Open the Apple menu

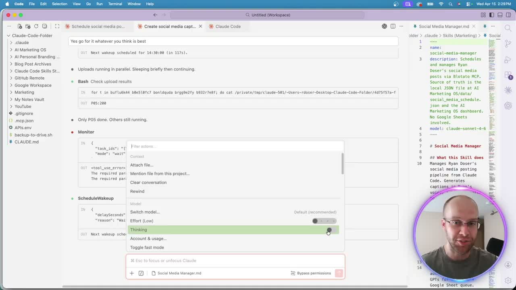click(7, 4)
